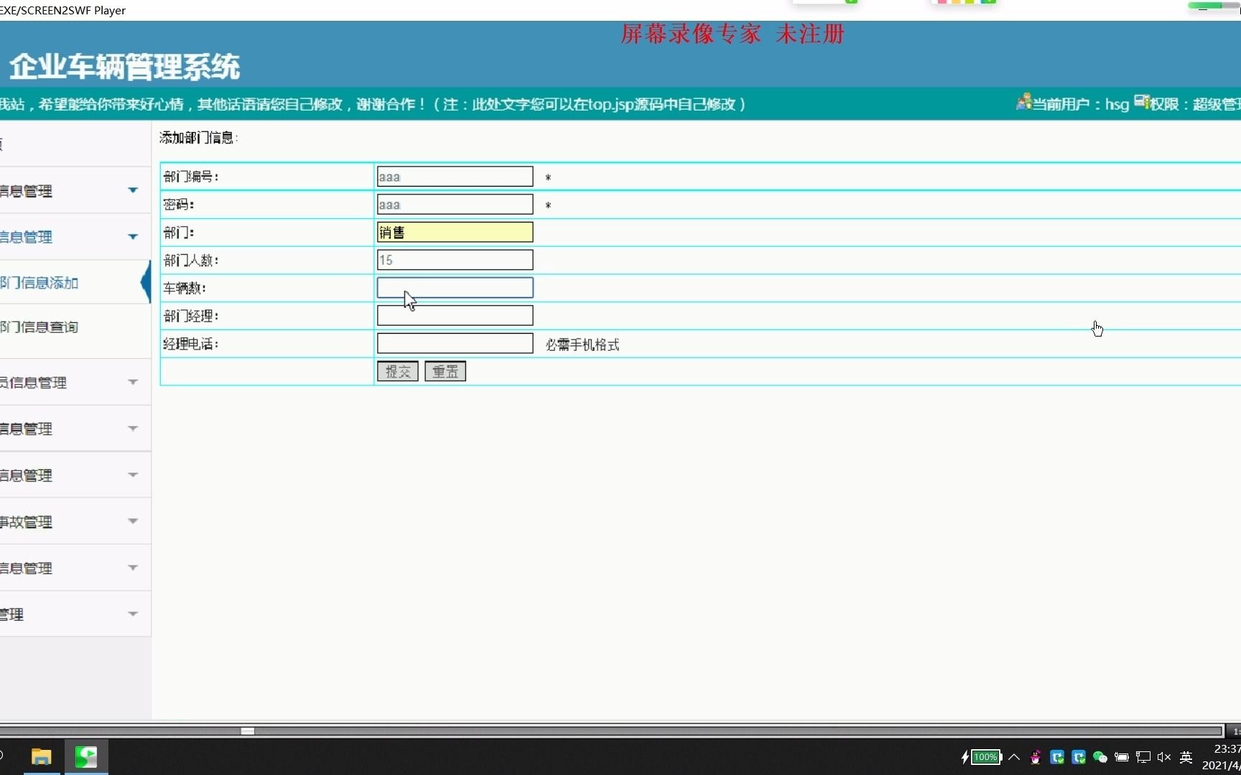Viewport: 1241px width, 775px height.
Task: Click the current user icon beside 当前用户
Action: click(1023, 102)
